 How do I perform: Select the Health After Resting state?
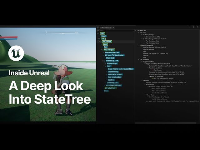115,74
